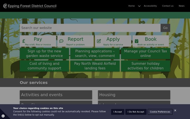Focus the Search our website field

click(90, 28)
